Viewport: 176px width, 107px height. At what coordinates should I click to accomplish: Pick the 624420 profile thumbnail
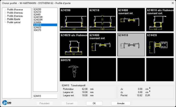coord(160,45)
